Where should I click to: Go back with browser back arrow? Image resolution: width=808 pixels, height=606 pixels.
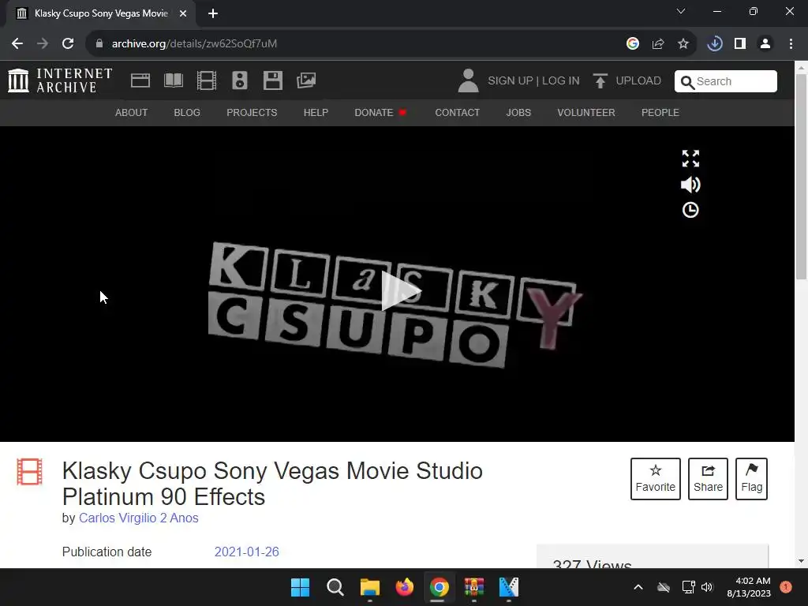coord(17,44)
